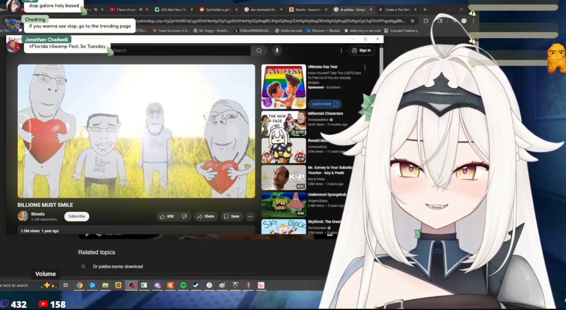Open more actions ellipsis next to Save

(x=250, y=216)
